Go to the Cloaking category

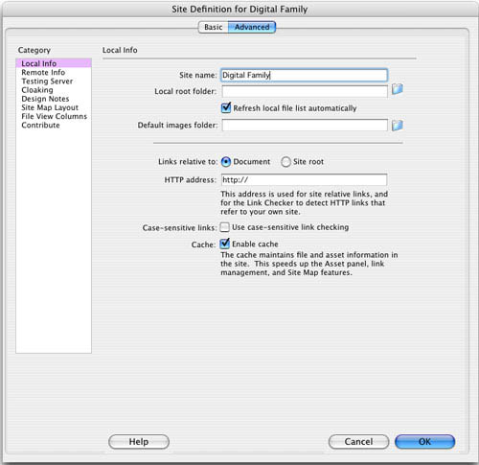(x=37, y=90)
